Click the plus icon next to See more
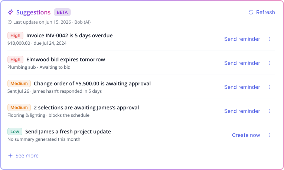The image size is (284, 170). 10,156
